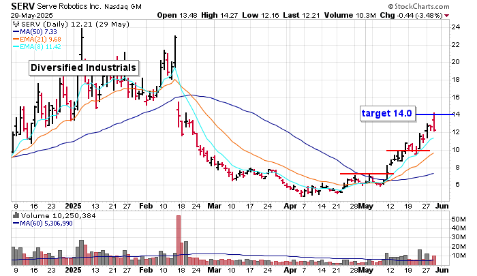This screenshot has width=477, height=276.
Task: Click the blue MA(50) legend line swatch
Action: pyautogui.click(x=16, y=31)
